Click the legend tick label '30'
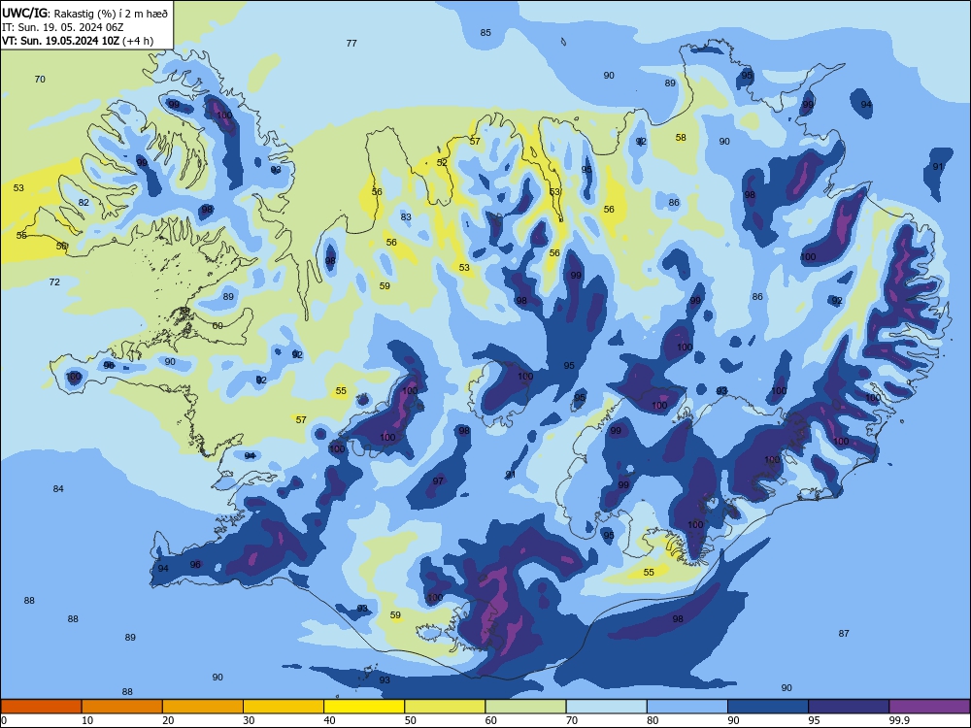971x728 pixels. point(249,720)
